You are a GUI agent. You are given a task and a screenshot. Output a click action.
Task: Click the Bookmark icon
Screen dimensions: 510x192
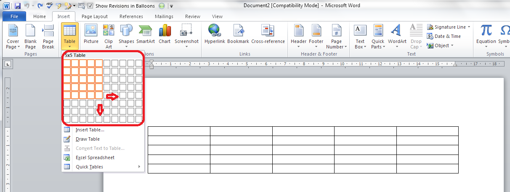(238, 31)
